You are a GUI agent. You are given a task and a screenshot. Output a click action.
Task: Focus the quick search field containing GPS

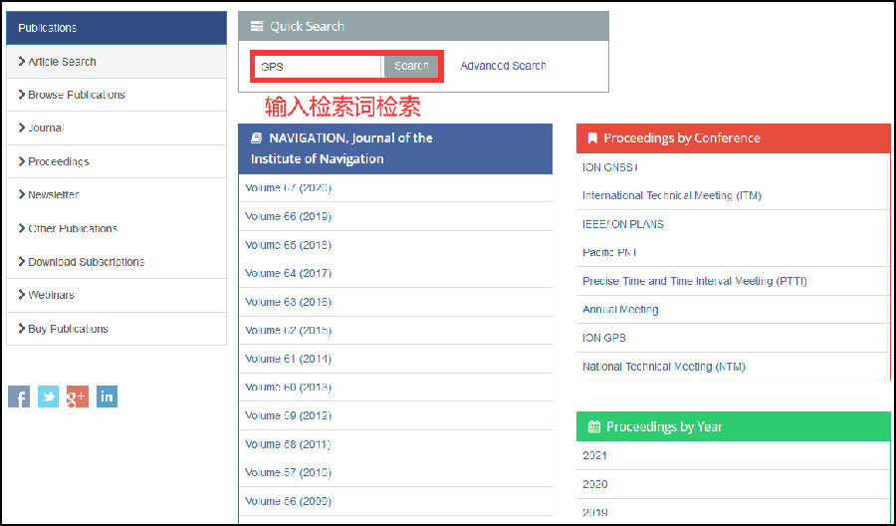pos(319,67)
